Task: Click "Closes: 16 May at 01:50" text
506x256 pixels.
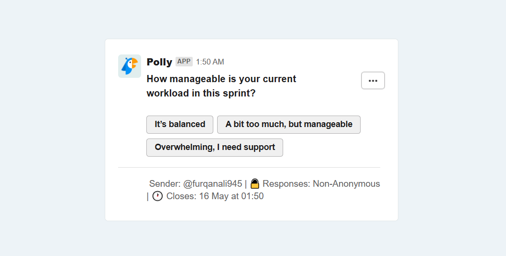Action: point(215,196)
